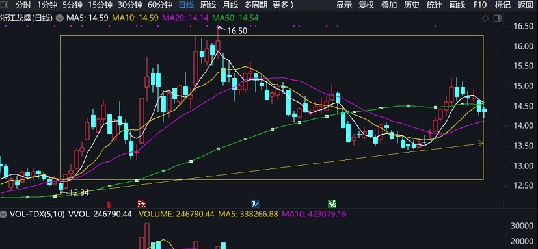Switch to the 月线 monthly chart
Viewport: 538px width, 249px height.
[x=230, y=5]
